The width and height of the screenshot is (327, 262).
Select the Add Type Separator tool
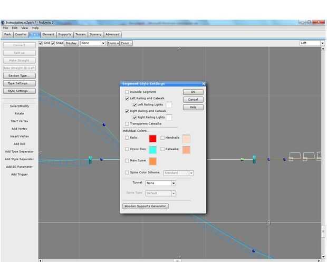20,151
